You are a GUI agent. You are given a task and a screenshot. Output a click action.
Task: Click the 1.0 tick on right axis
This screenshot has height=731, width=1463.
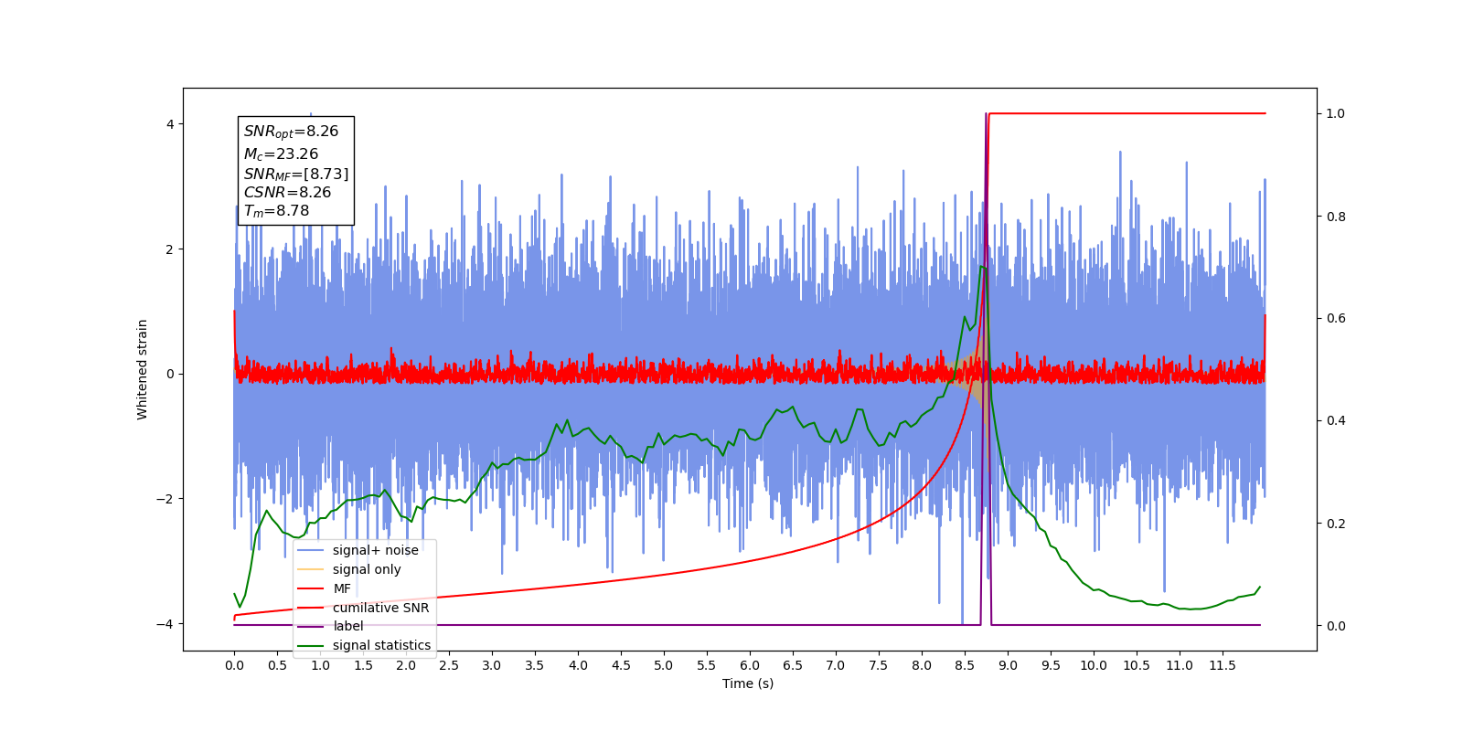click(1336, 113)
